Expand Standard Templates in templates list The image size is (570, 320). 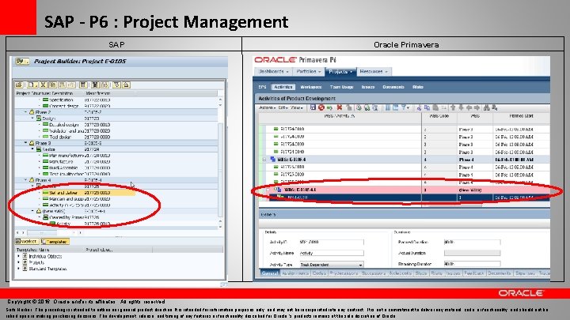pos(18,269)
